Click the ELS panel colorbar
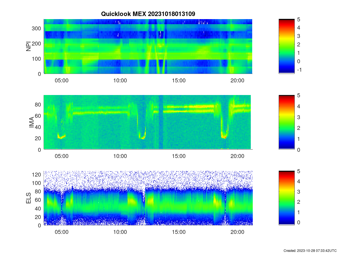Image resolution: width=337 pixels, height=253 pixels. (x=286, y=198)
